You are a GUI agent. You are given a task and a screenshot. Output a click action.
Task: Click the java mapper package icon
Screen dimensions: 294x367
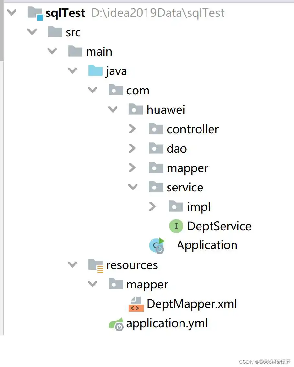pos(156,168)
